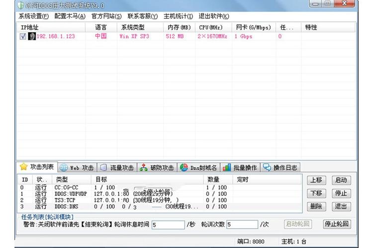Click the 启动 button
373x248 pixels.
point(341,180)
